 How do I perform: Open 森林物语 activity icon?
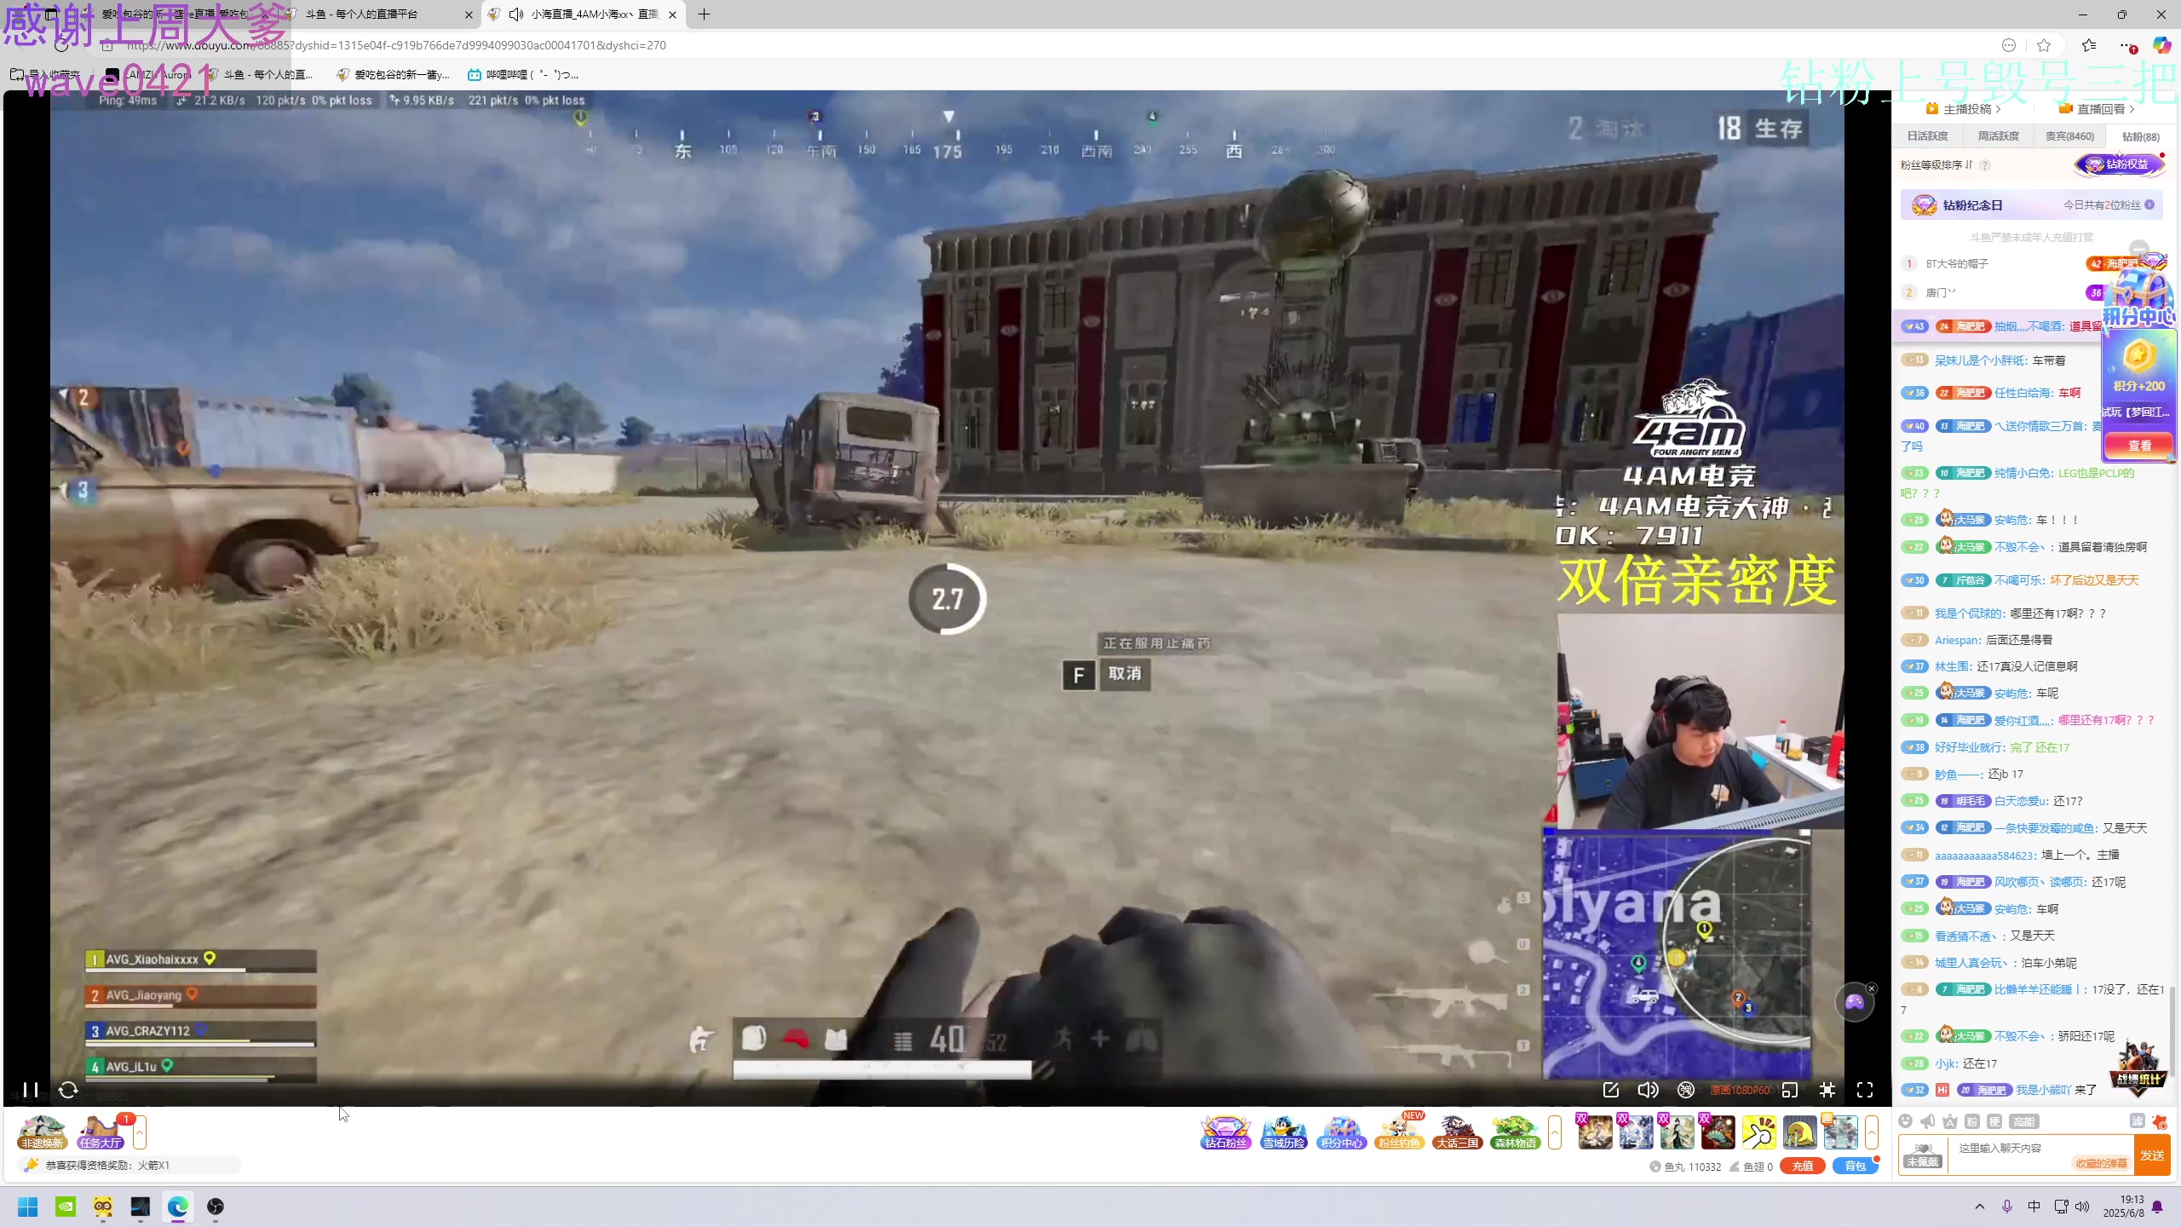coord(1516,1132)
